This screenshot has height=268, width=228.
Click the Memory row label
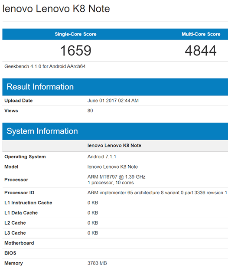13,263
